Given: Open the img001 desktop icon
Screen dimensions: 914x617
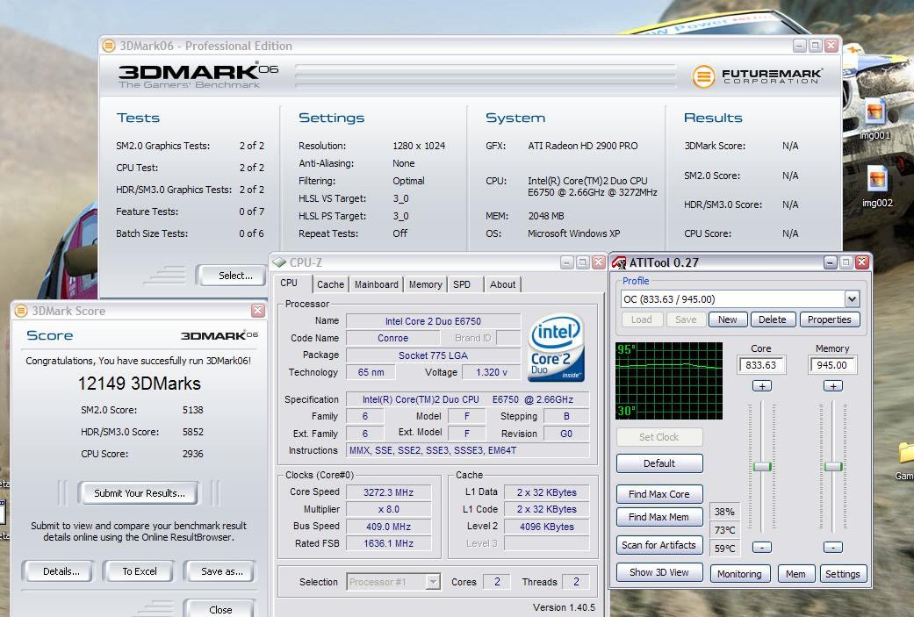Looking at the screenshot, I should [x=875, y=118].
